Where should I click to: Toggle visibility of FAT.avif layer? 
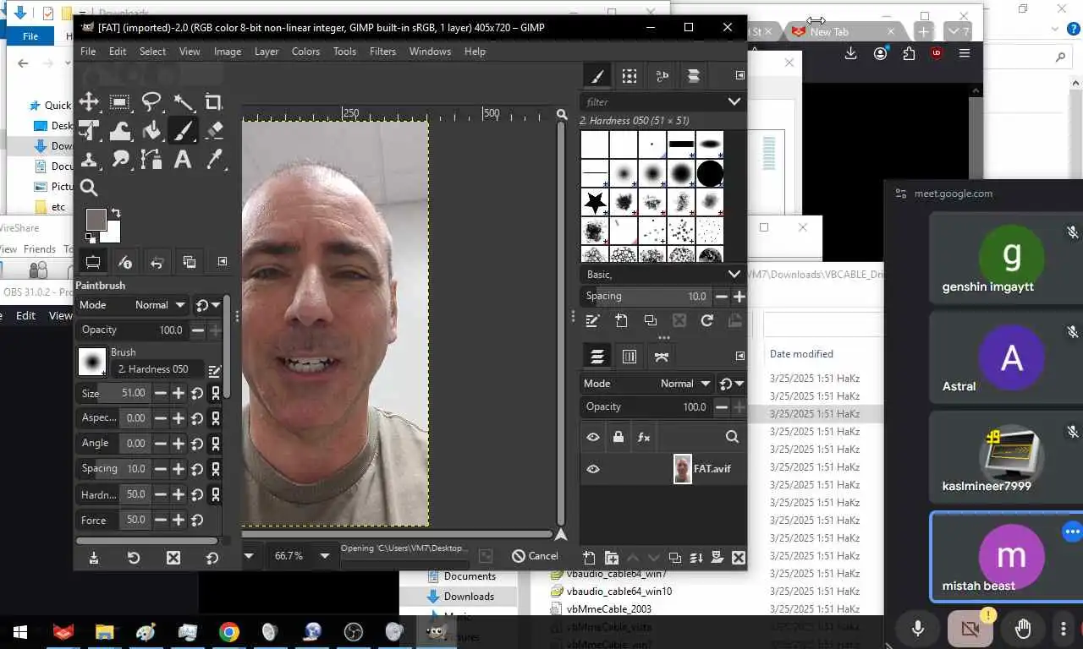[x=593, y=469]
